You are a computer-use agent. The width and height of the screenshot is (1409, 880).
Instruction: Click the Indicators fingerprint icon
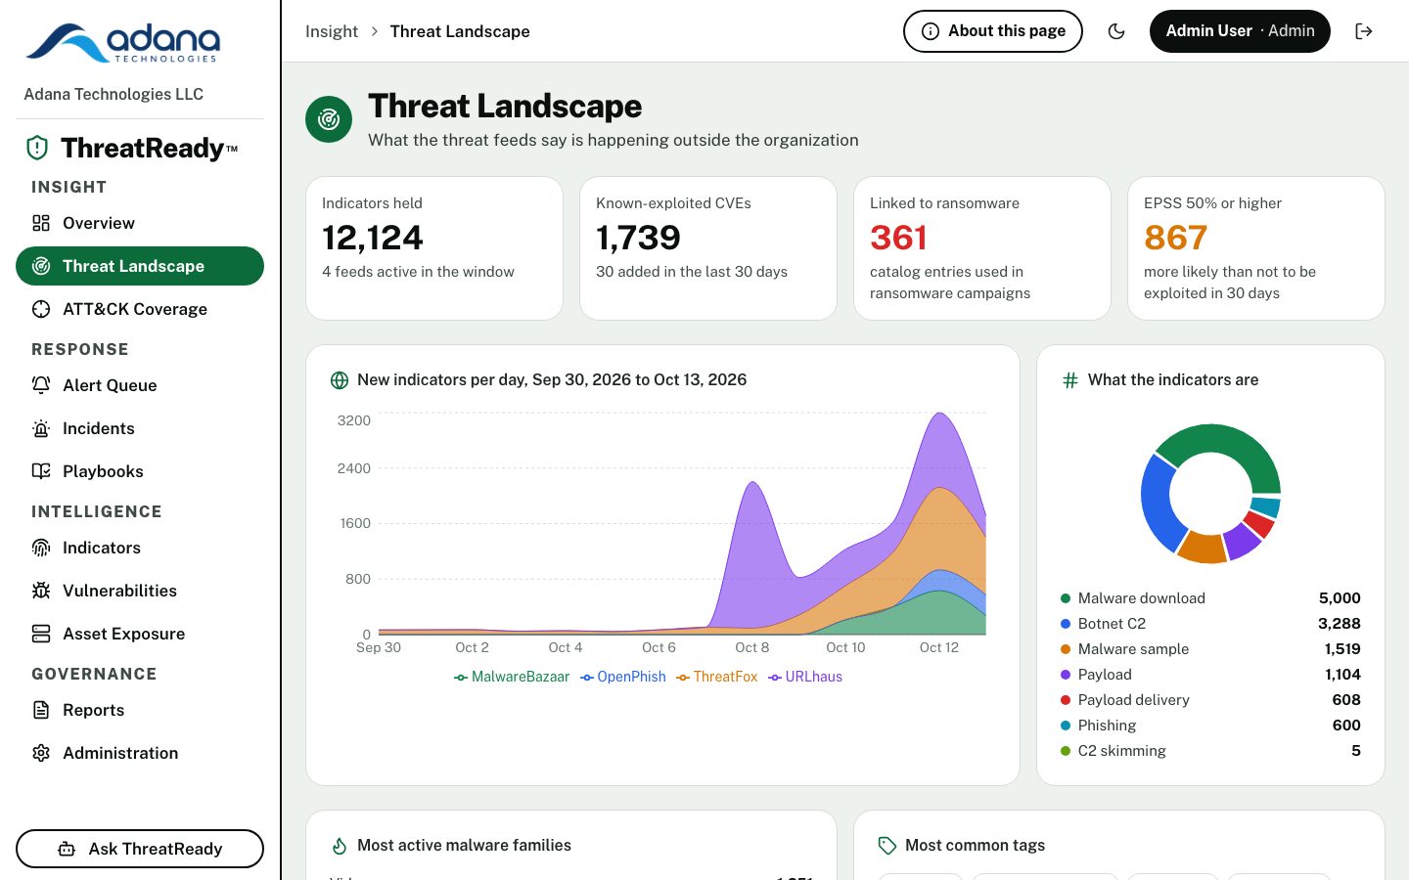(41, 548)
